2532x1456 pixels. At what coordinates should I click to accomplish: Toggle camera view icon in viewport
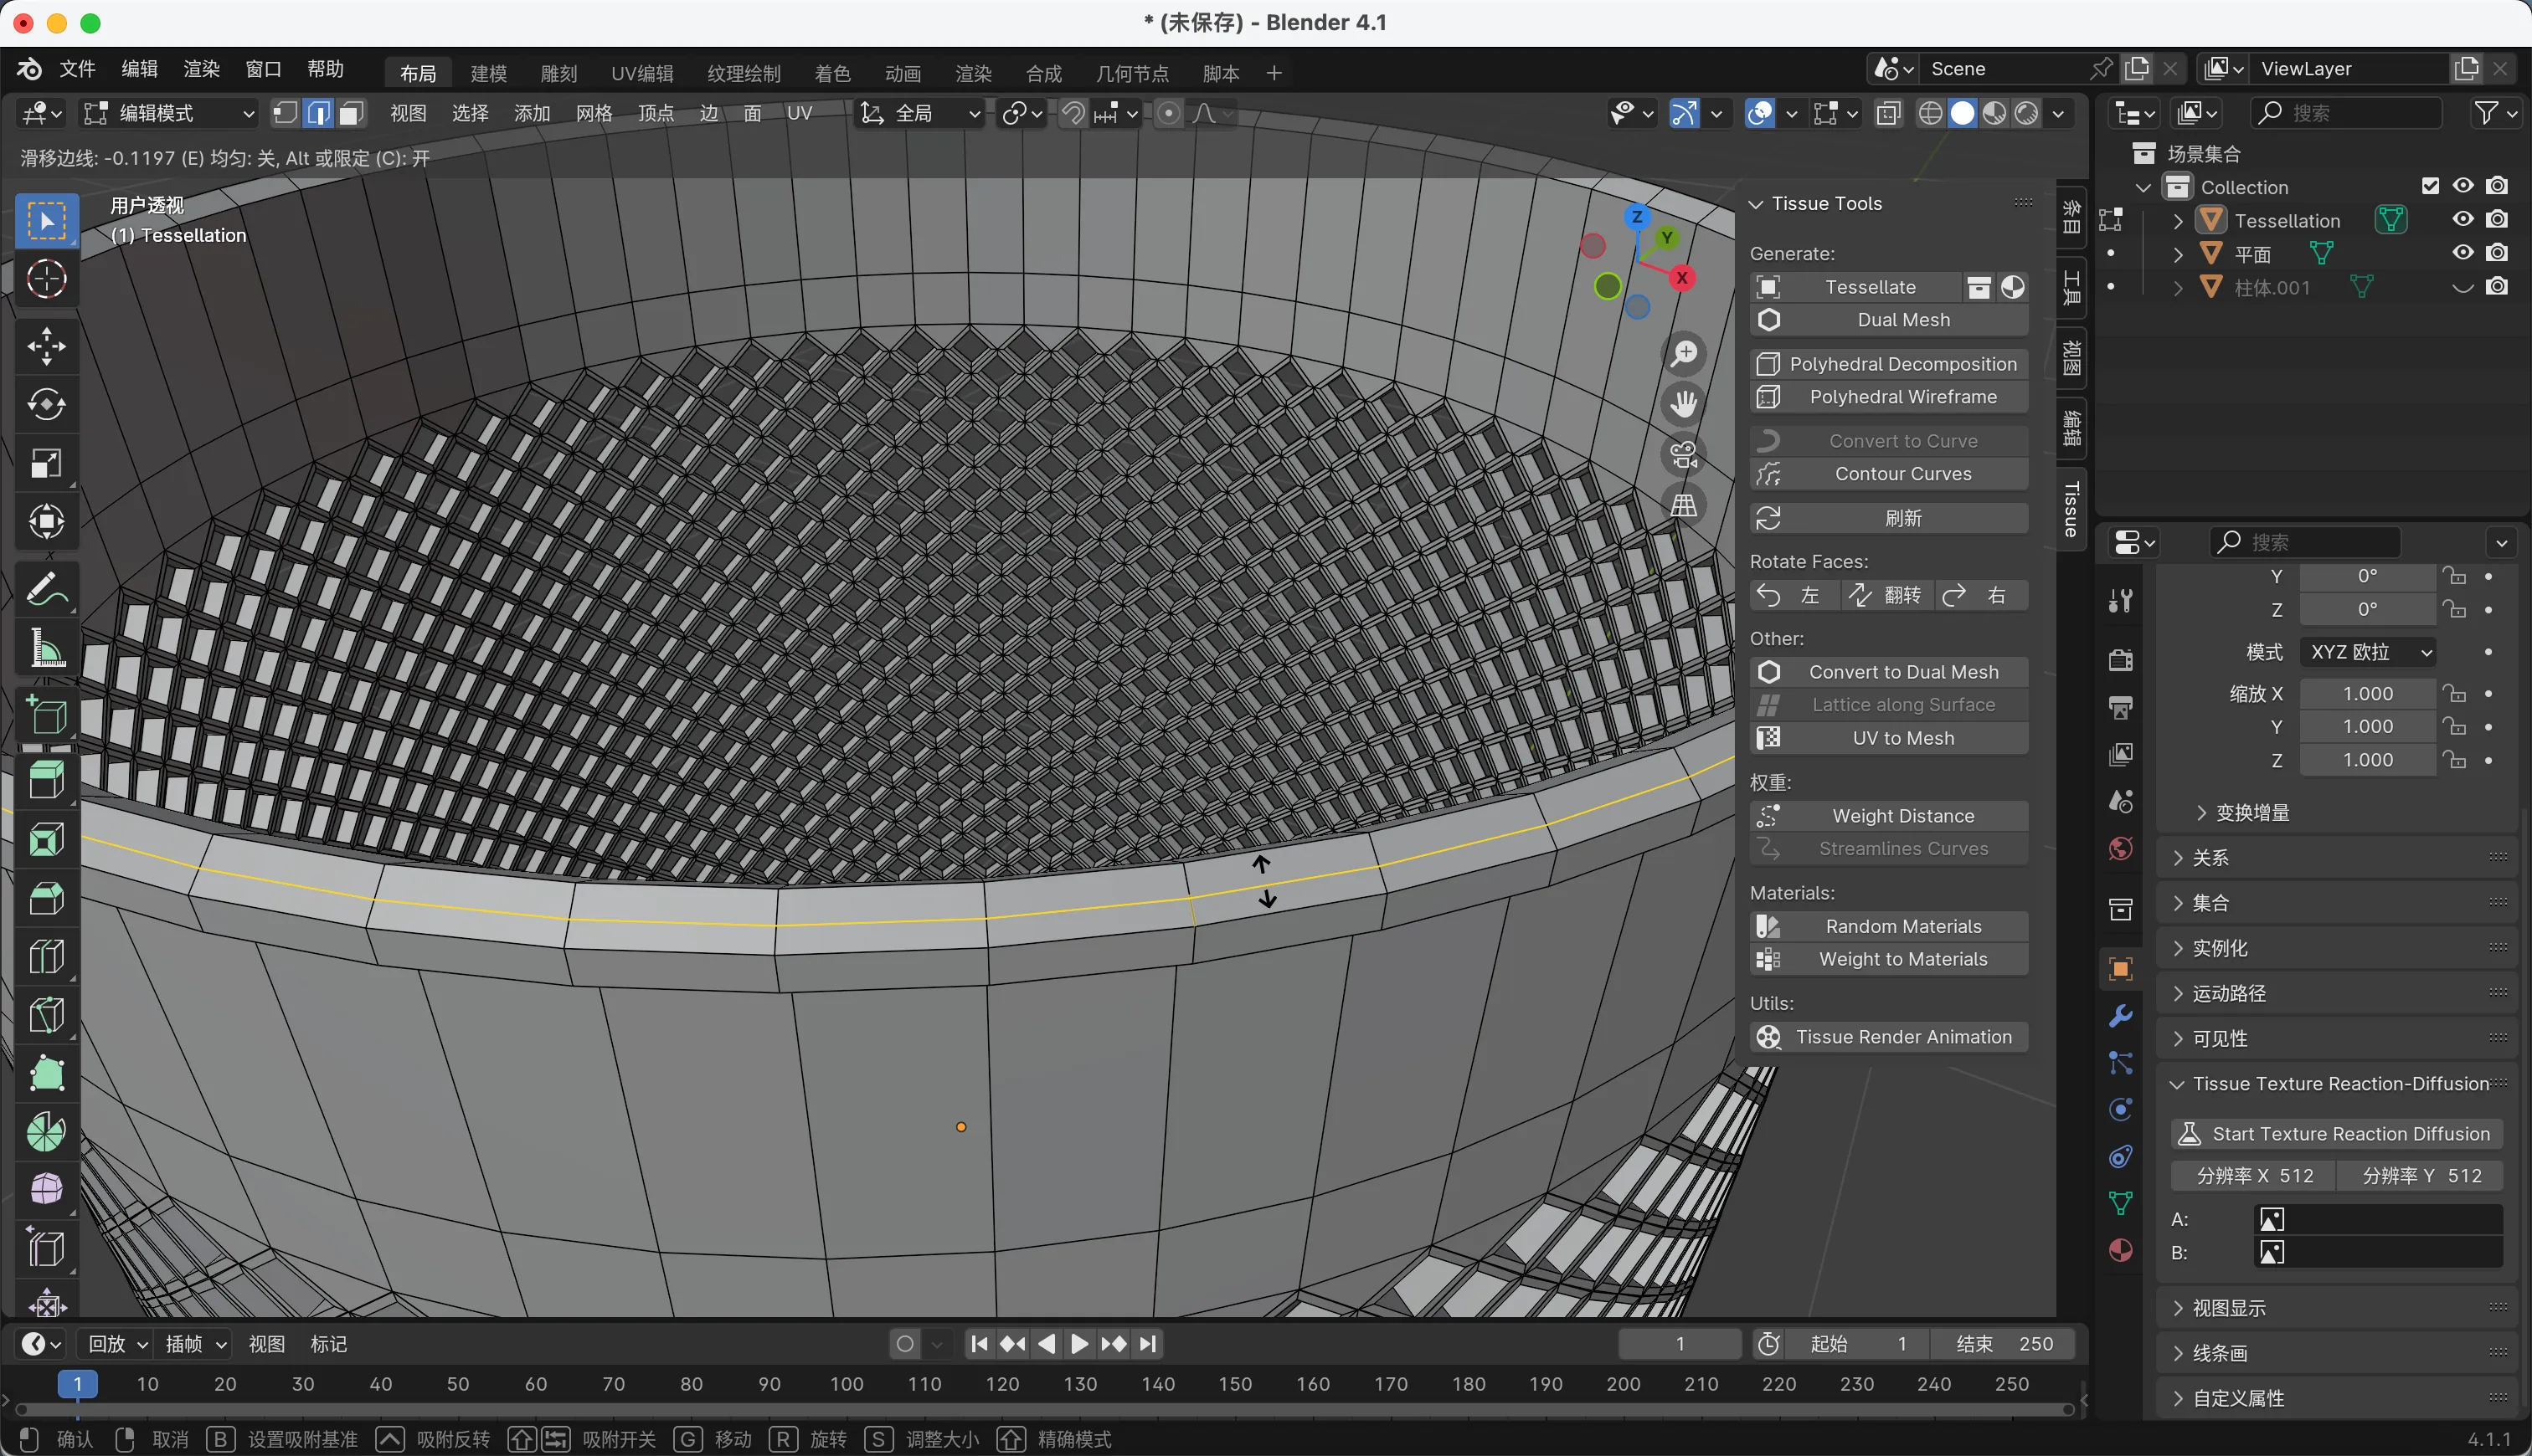1685,455
